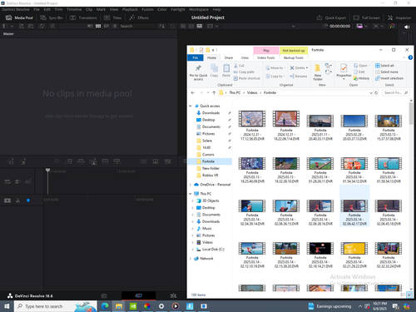Open the Media Pool panel
The height and width of the screenshot is (312, 416).
19,17
